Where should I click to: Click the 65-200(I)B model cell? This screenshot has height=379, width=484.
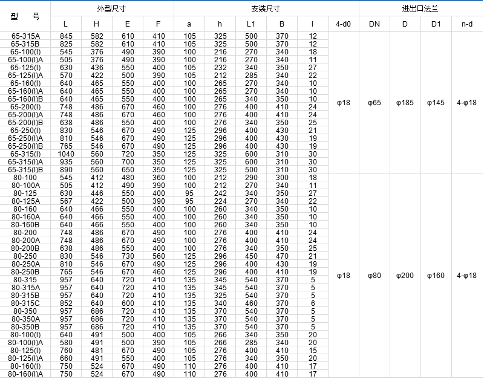coord(25,123)
